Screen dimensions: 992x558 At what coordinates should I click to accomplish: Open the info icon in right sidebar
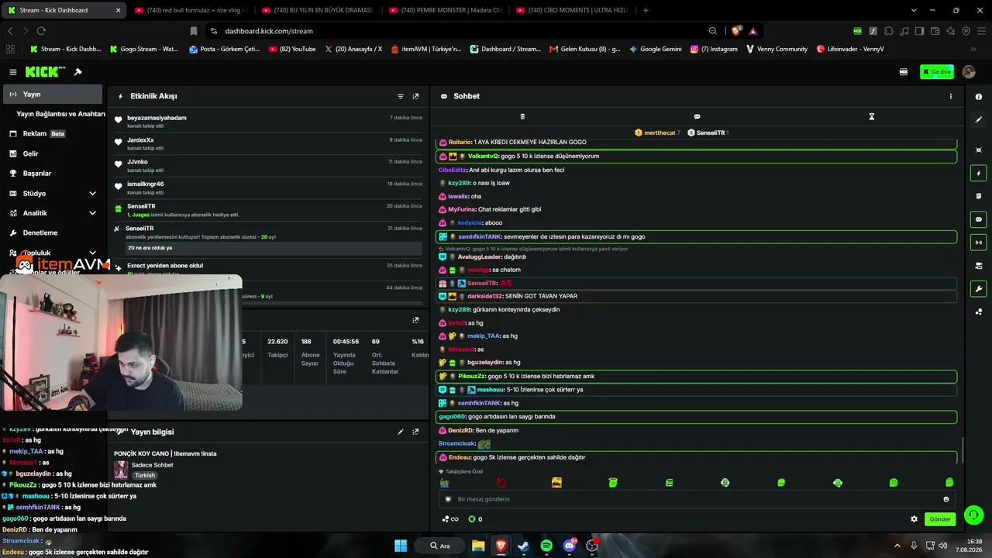coord(979,97)
